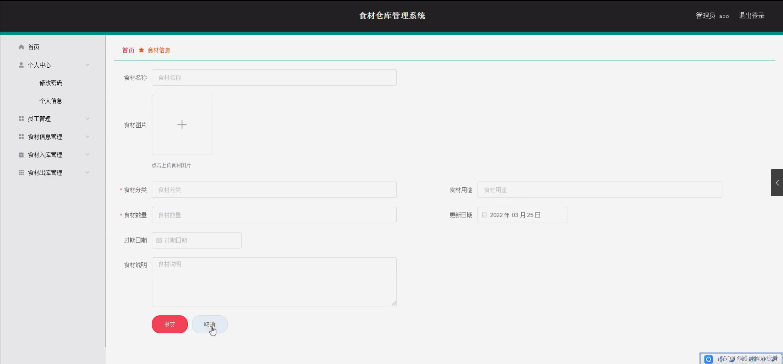Click the 取消 button
The height and width of the screenshot is (364, 783).
point(209,324)
